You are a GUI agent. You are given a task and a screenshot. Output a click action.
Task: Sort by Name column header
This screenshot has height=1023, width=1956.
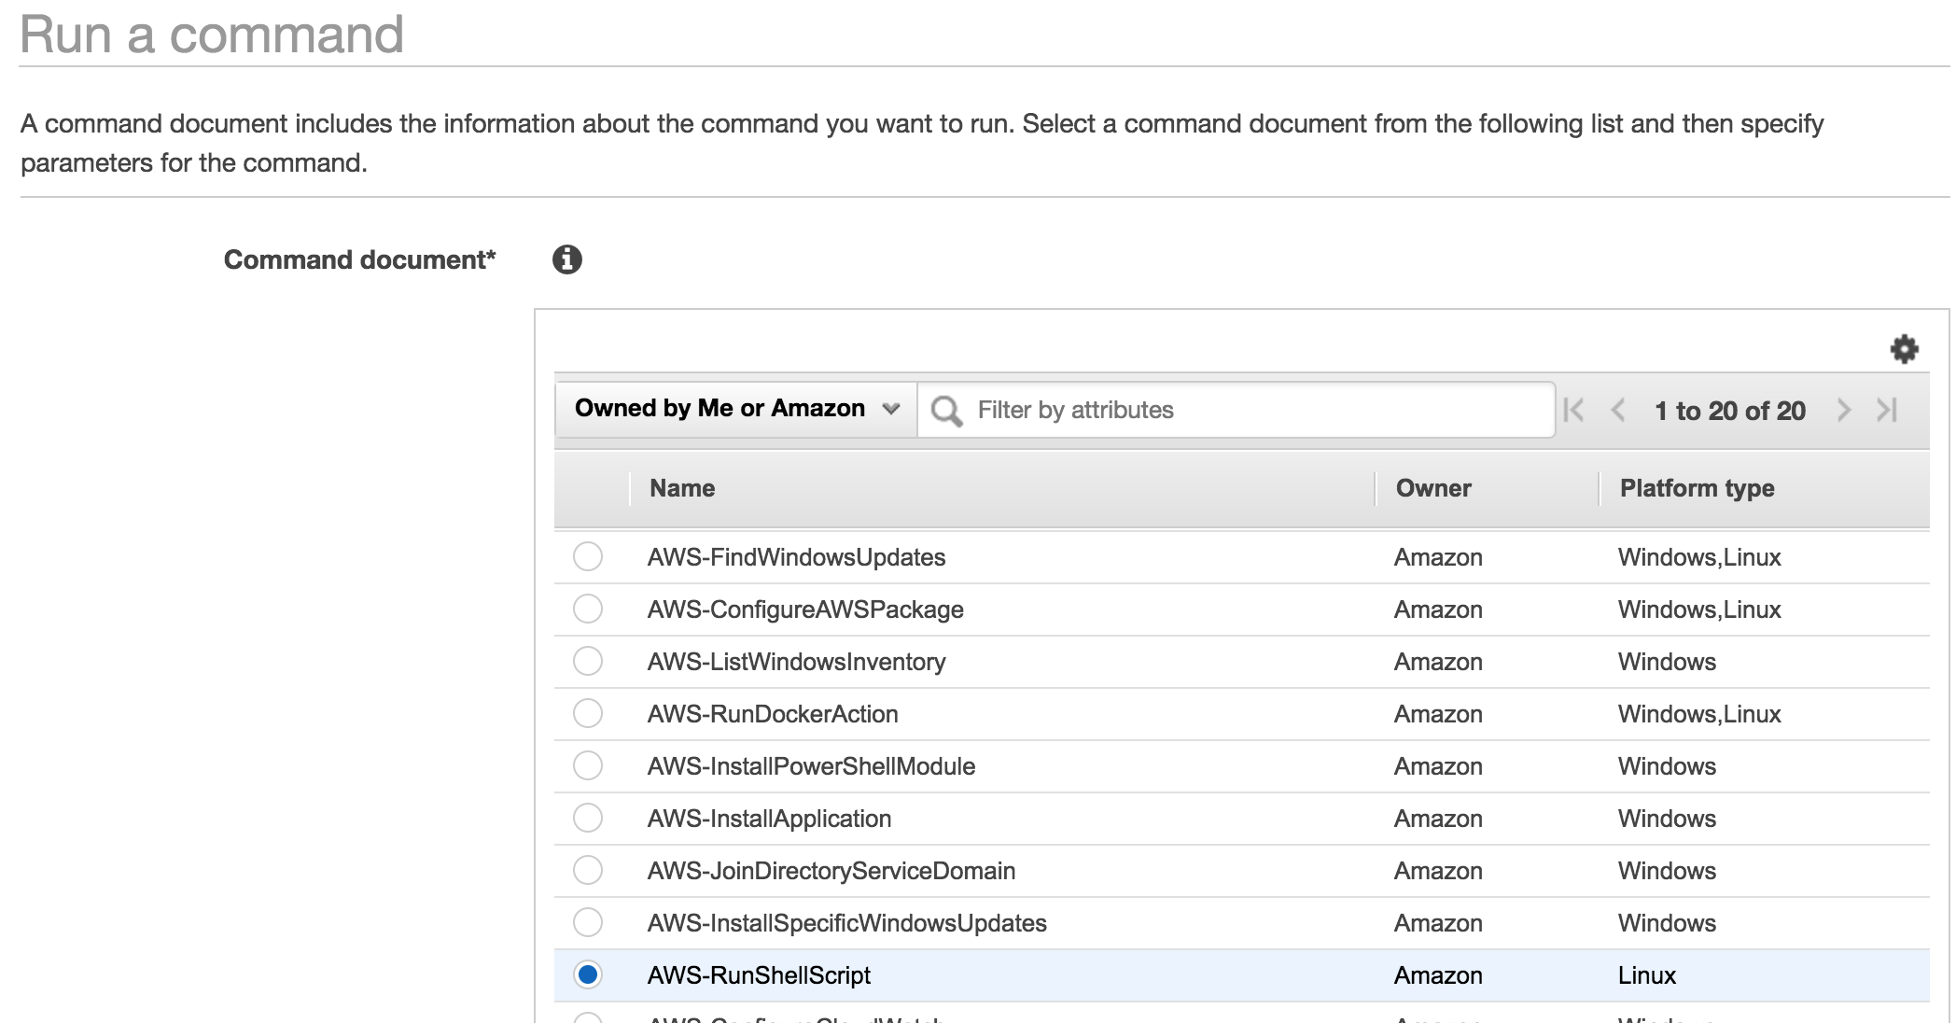pyautogui.click(x=682, y=488)
